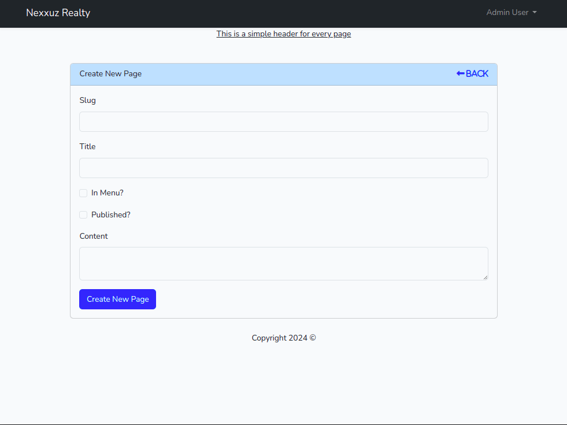Focus the Title input field
567x425 pixels.
pos(283,168)
